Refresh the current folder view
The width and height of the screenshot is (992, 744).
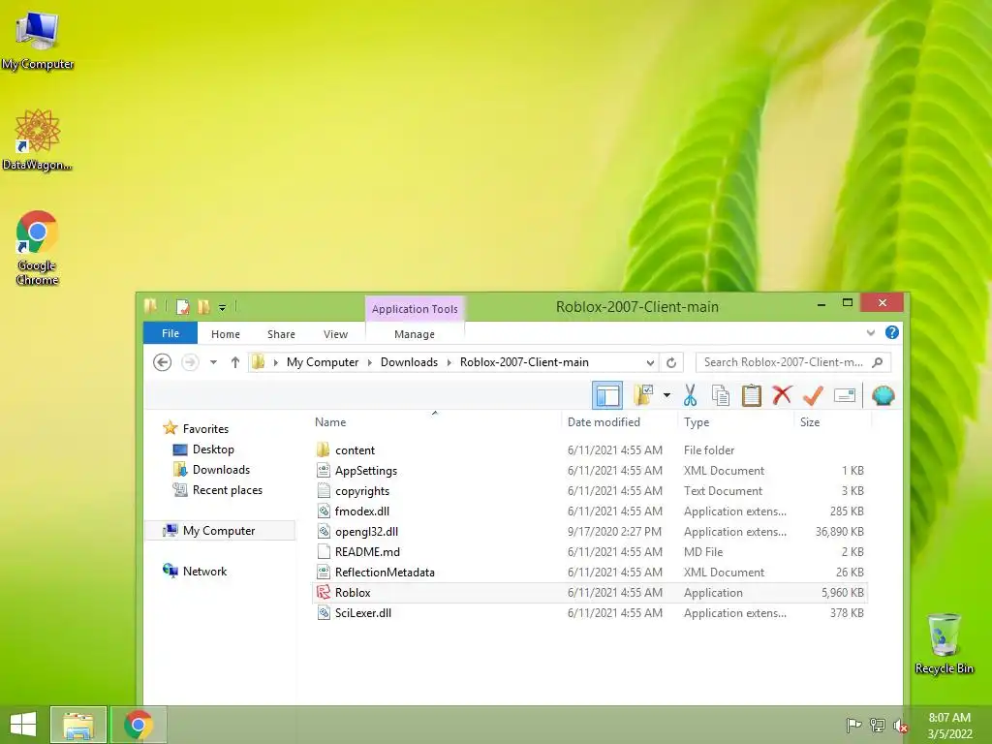[671, 362]
